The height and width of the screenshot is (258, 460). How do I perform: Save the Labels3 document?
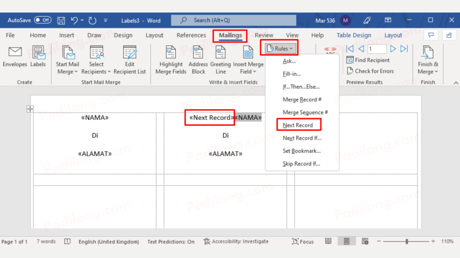pos(61,20)
